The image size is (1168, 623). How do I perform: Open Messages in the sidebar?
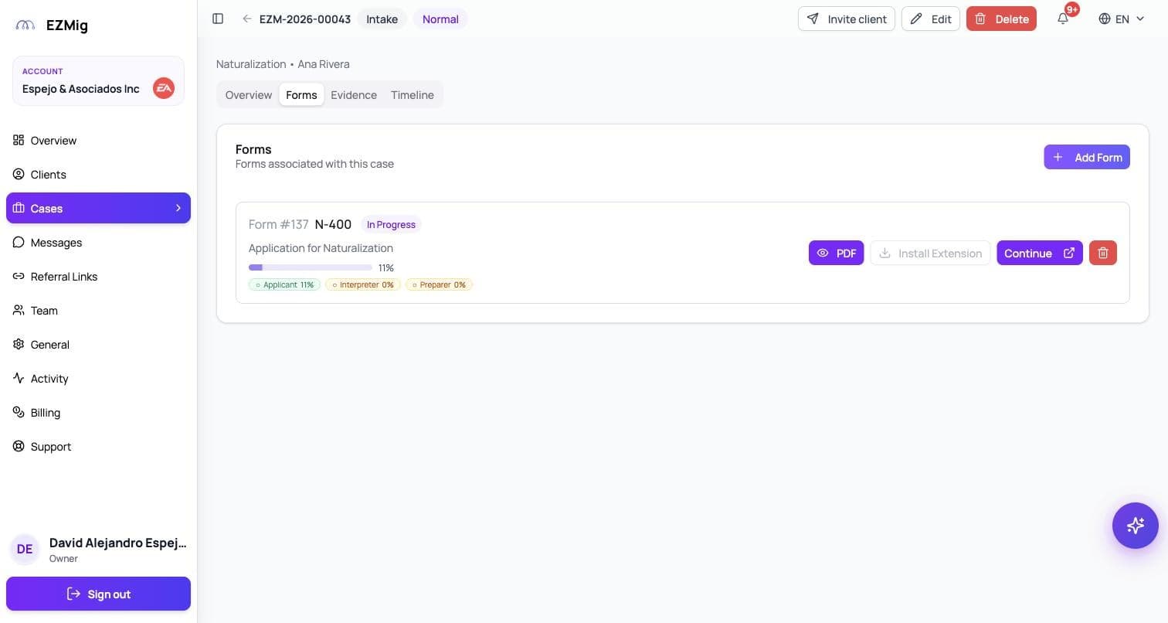pyautogui.click(x=98, y=242)
